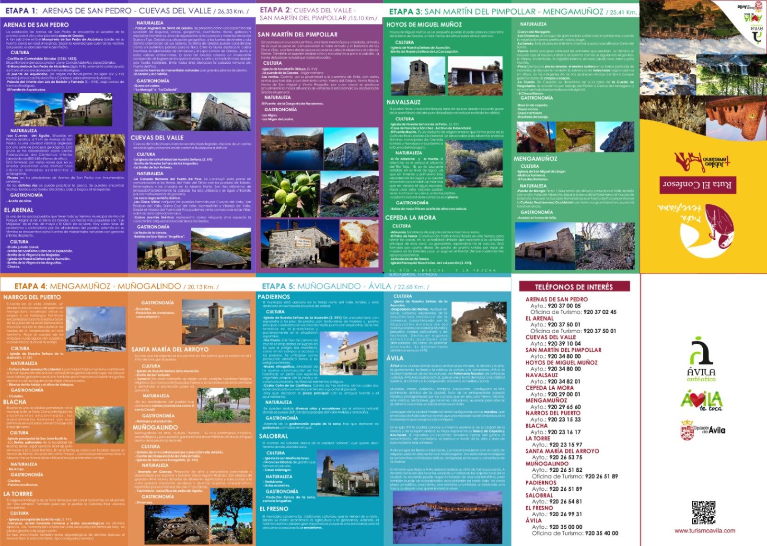Click Santa María del Arroyo number 920 26 53 75

click(x=566, y=457)
